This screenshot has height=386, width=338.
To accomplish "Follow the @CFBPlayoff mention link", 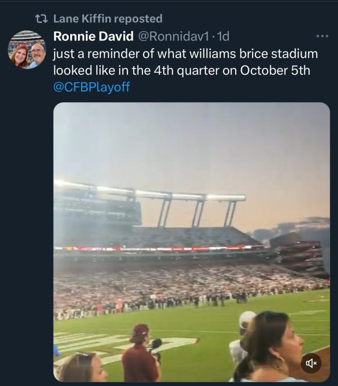I will click(92, 87).
